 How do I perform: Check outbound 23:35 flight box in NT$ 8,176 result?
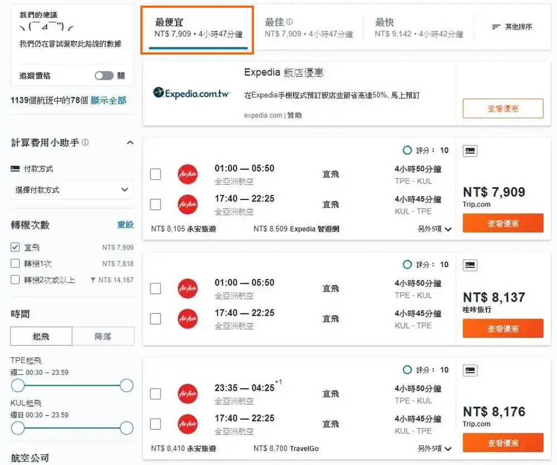(155, 394)
